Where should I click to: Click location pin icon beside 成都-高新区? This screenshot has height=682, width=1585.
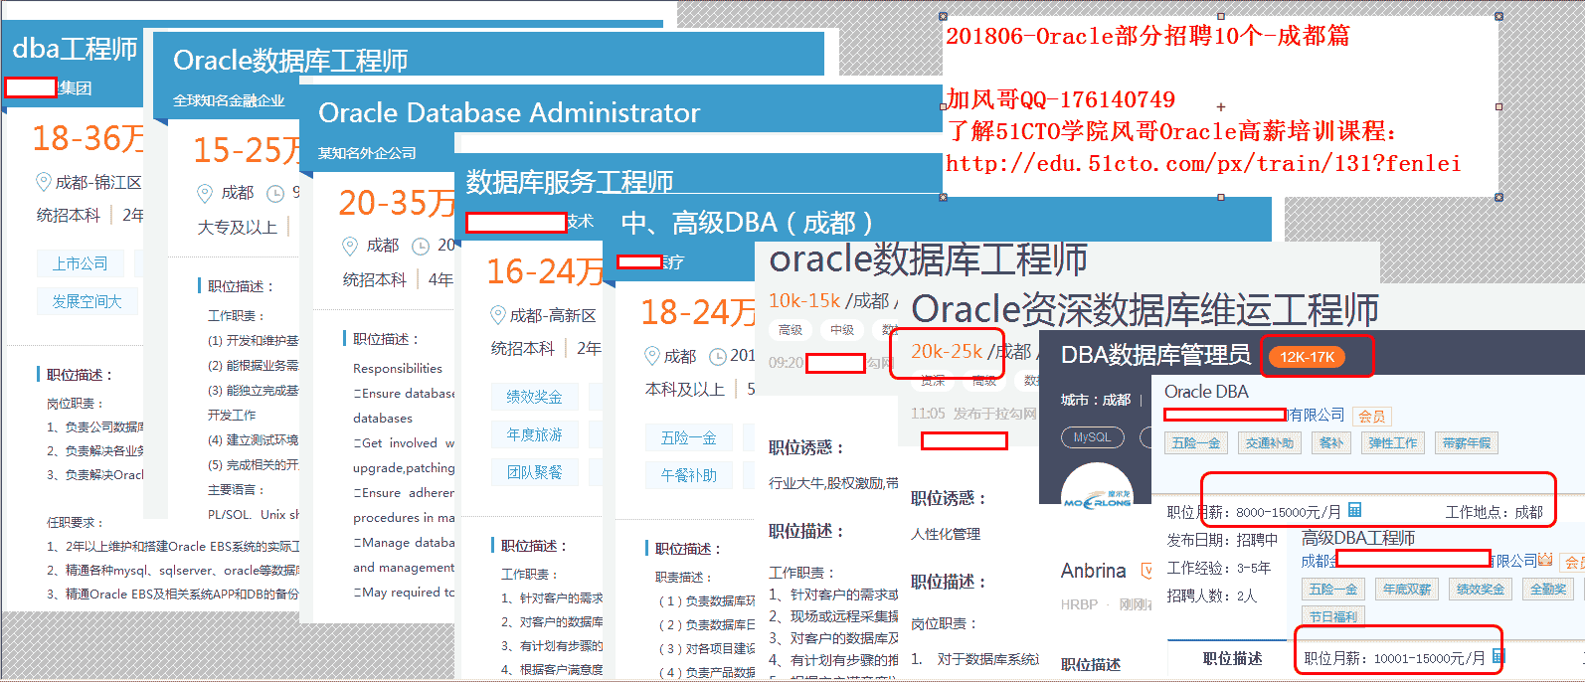point(498,315)
